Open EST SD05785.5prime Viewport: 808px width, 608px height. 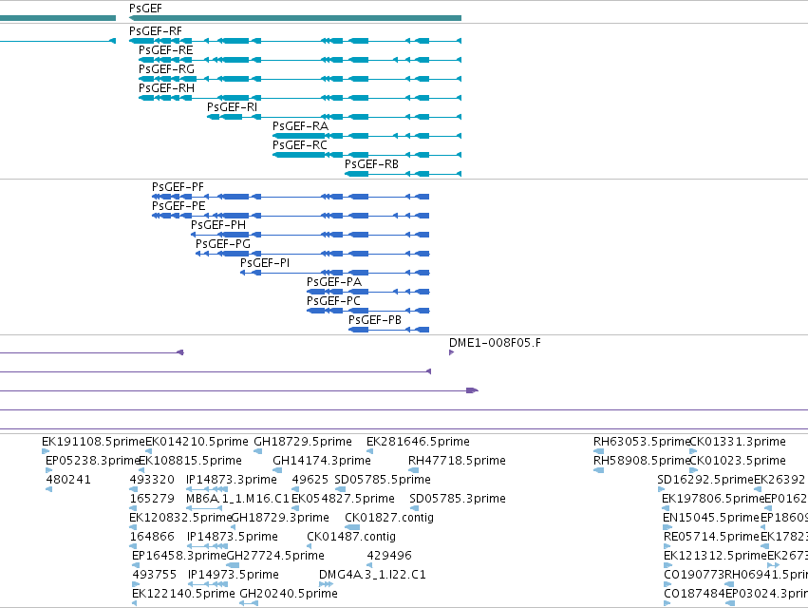(x=383, y=480)
